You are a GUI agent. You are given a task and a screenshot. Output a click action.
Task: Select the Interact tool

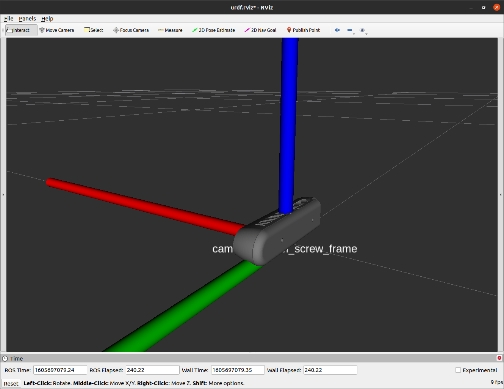(21, 30)
